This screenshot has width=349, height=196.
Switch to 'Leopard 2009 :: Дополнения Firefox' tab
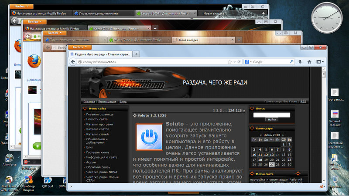point(165,14)
